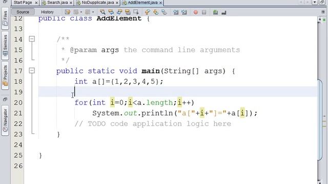Uncomment selected lines icon

[x=224, y=12]
